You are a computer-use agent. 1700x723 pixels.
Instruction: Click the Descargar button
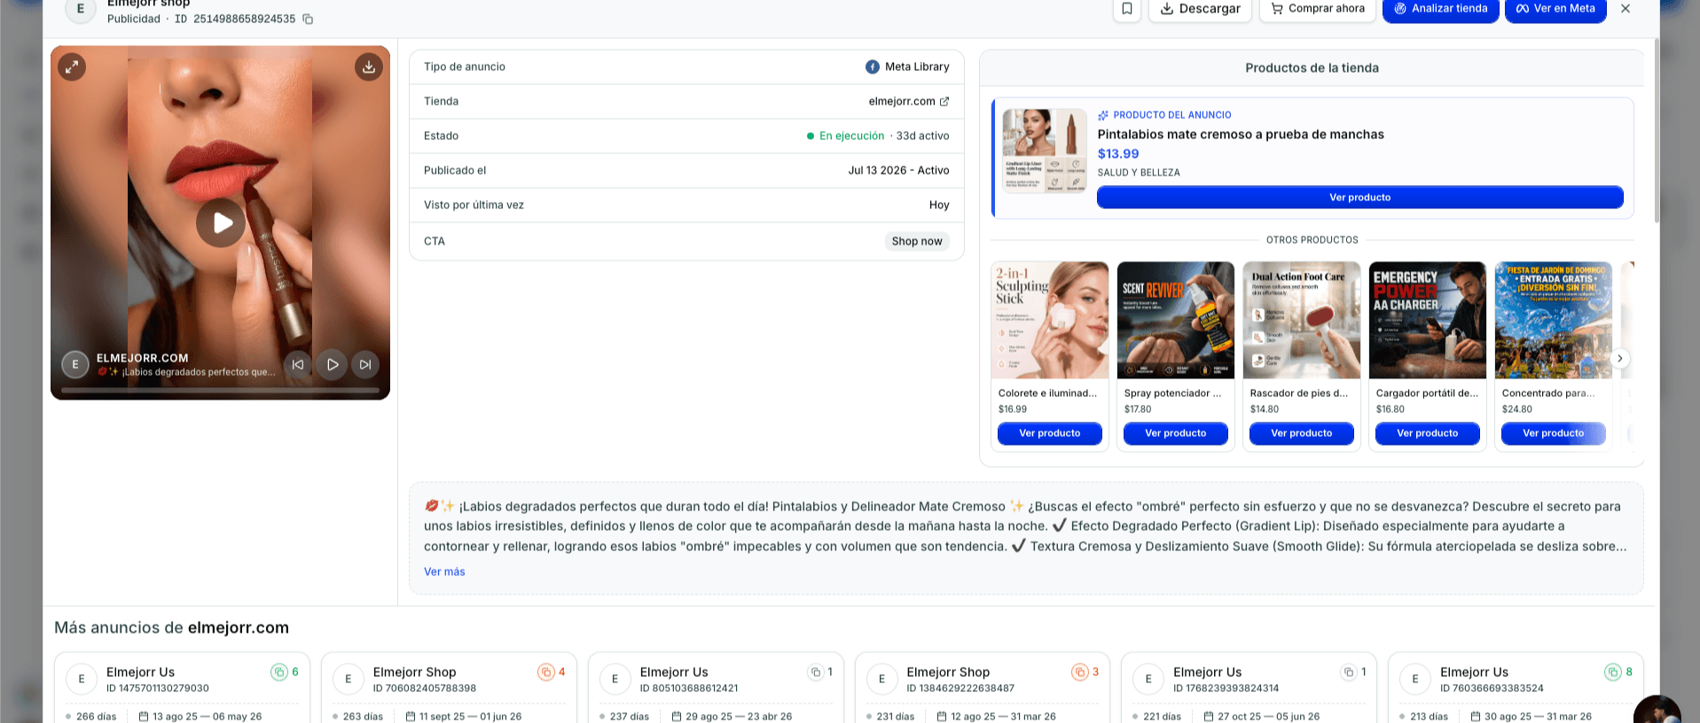click(x=1200, y=9)
